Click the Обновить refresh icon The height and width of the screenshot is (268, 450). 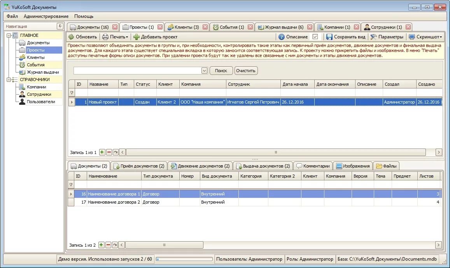71,36
